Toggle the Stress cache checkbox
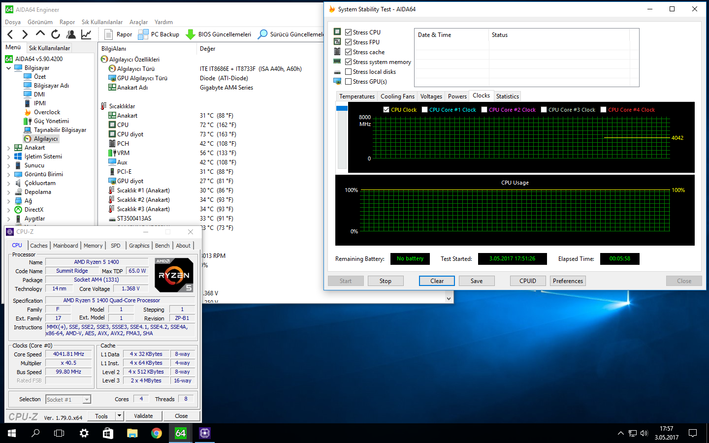Screen dimensions: 709x443 (349, 52)
